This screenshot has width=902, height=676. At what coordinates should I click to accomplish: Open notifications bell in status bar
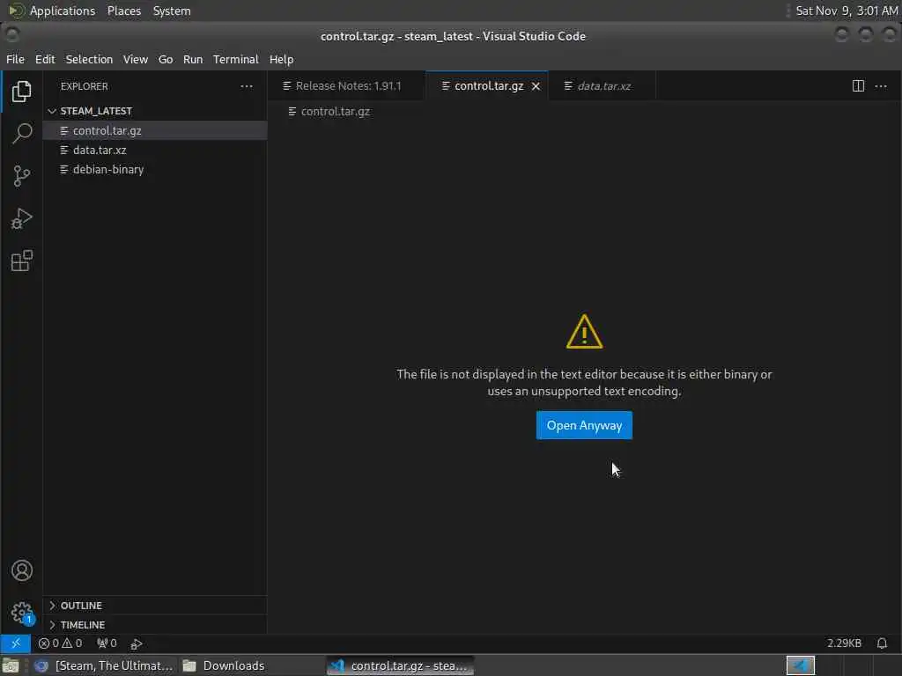coord(882,643)
